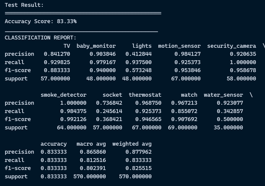Select the water_sensor column header
The image size is (265, 186).
[223, 95]
